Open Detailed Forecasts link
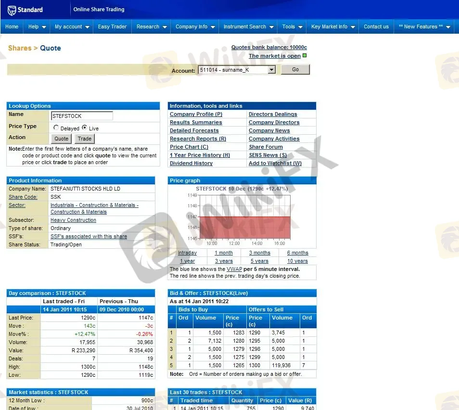 pyautogui.click(x=194, y=130)
